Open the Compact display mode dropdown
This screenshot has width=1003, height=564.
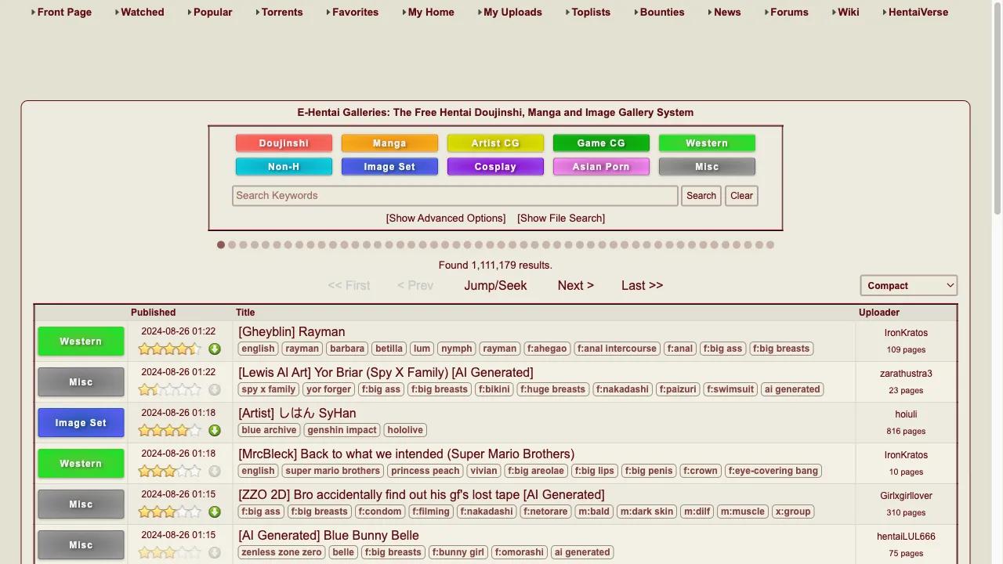[x=909, y=286]
